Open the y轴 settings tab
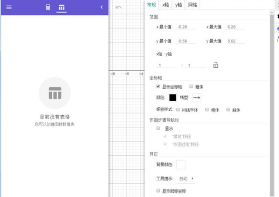The image size is (279, 197). tap(179, 5)
